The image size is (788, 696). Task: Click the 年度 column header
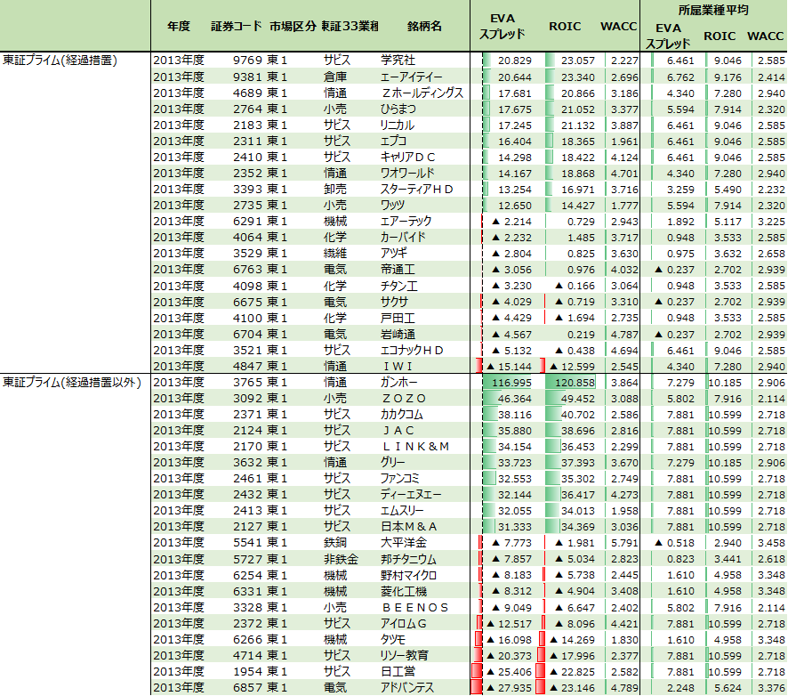pyautogui.click(x=179, y=27)
